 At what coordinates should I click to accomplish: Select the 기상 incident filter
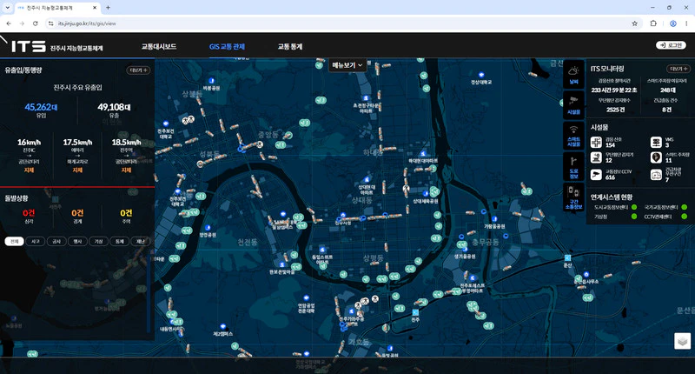pos(98,241)
